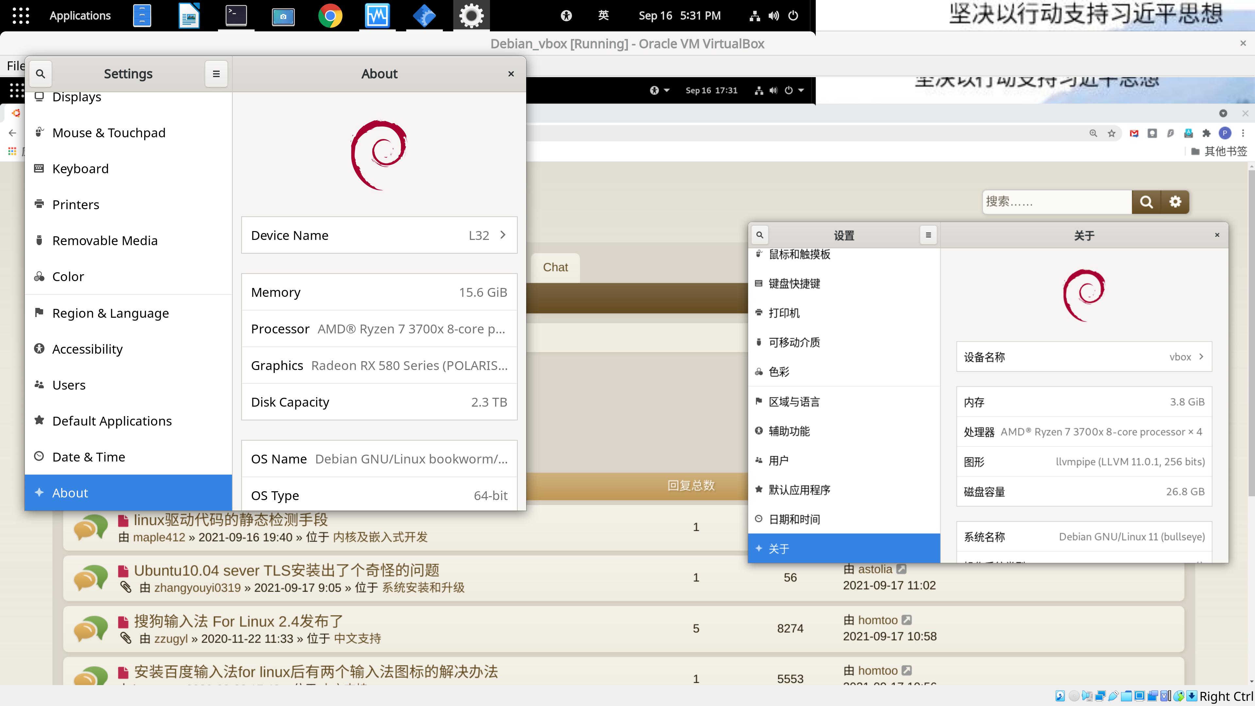Screen dimensions: 1255x706
Task: Open topic linux驱动代码的静态检测手段
Action: coord(230,519)
